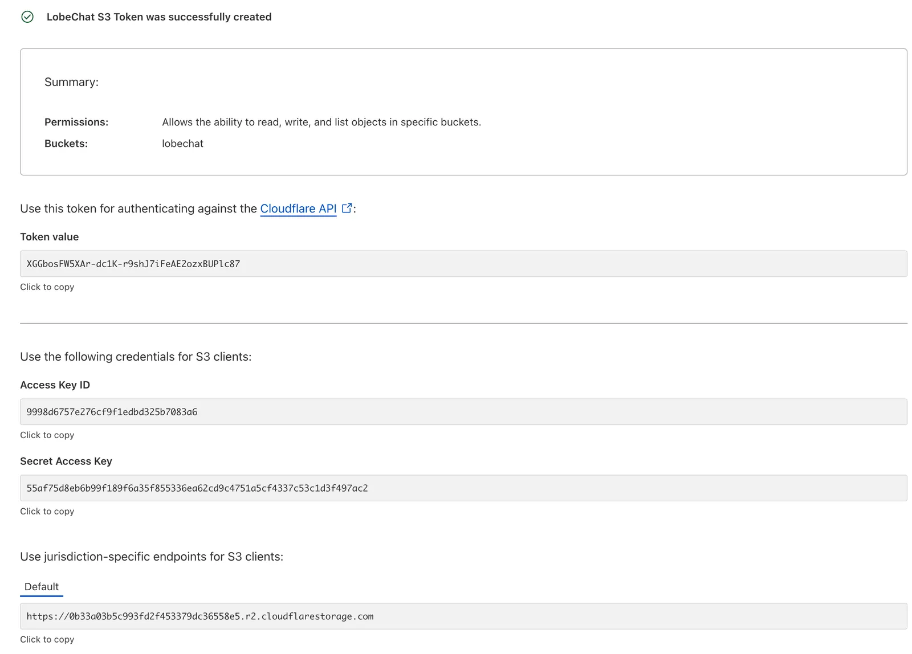Image resolution: width=912 pixels, height=654 pixels.
Task: Click the Permissions description text
Action: pyautogui.click(x=321, y=122)
